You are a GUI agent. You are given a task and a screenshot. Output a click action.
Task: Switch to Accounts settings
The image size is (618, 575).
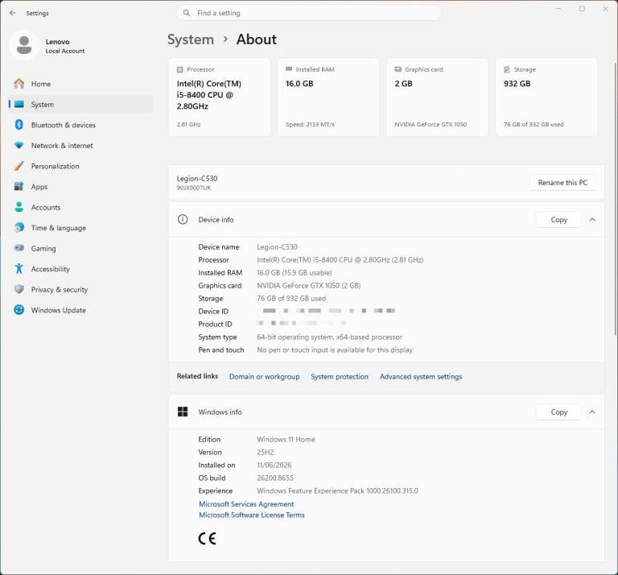(80, 207)
